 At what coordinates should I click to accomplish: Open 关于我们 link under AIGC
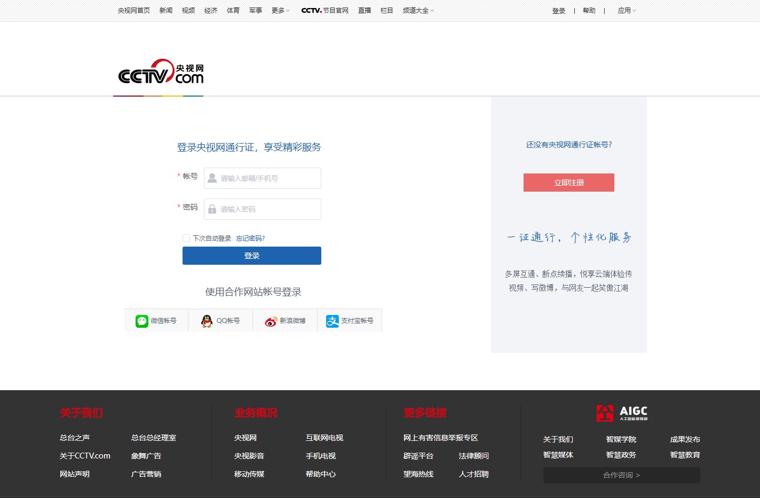tap(558, 439)
